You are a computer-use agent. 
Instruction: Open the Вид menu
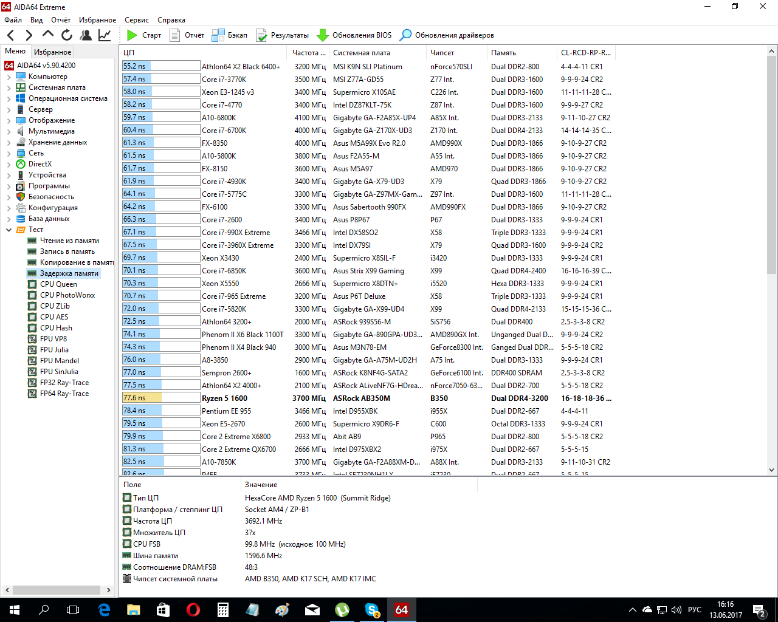click(36, 20)
